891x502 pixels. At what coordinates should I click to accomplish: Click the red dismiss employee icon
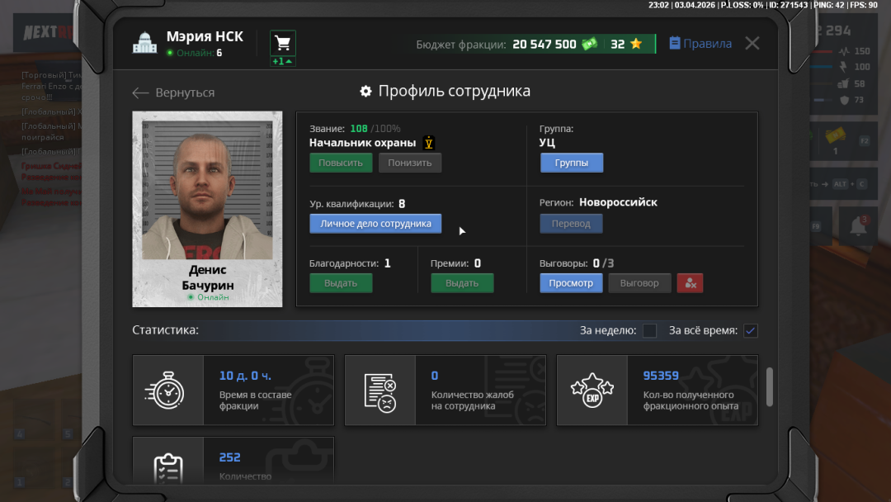[690, 283]
